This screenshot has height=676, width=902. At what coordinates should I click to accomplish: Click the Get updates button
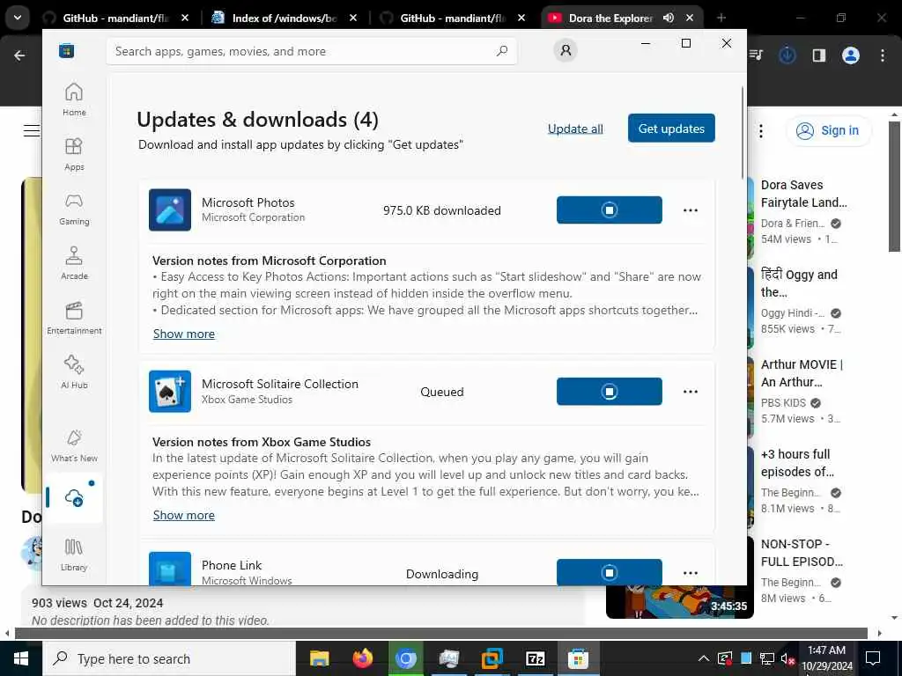coord(671,129)
